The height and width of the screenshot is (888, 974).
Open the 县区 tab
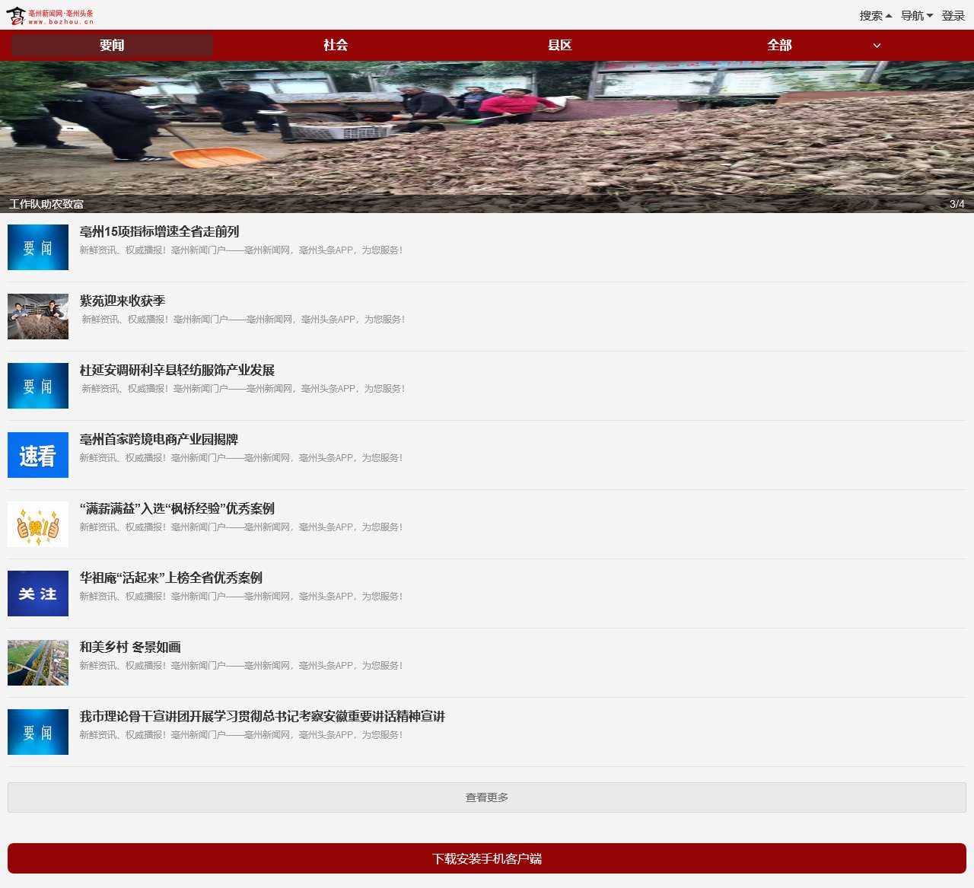559,46
